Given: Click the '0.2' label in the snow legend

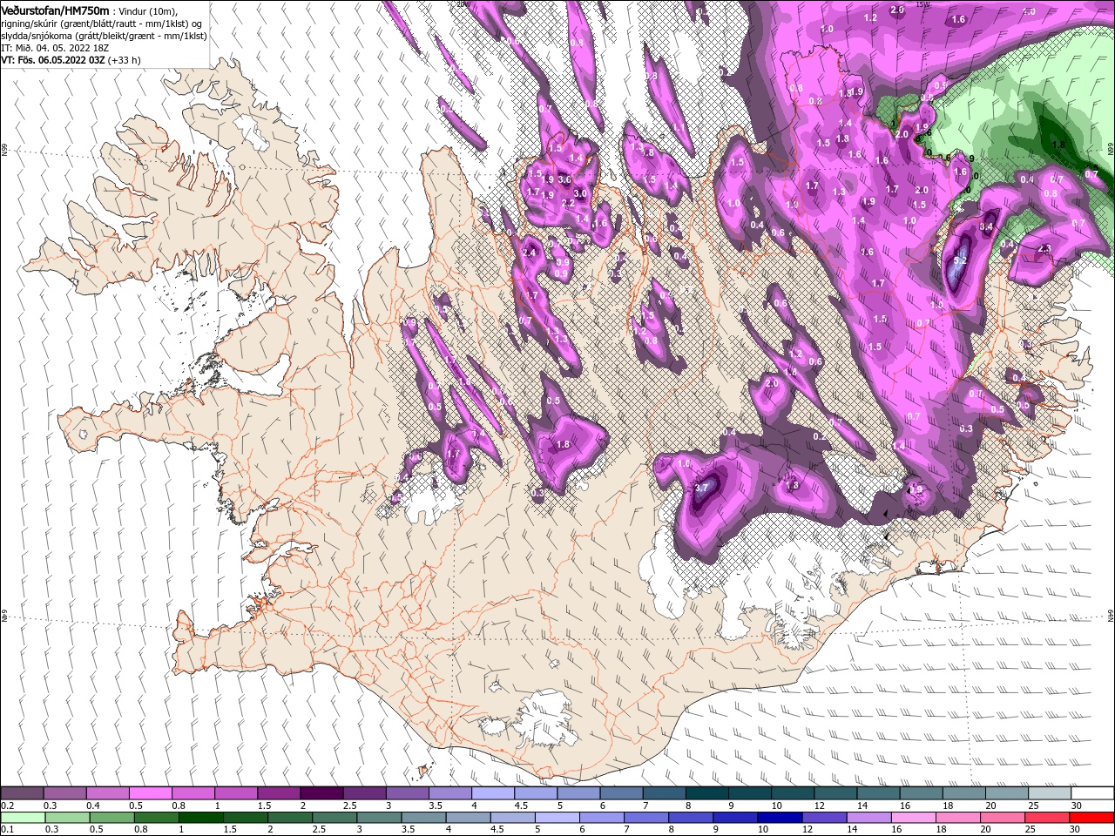Looking at the screenshot, I should tap(7, 806).
